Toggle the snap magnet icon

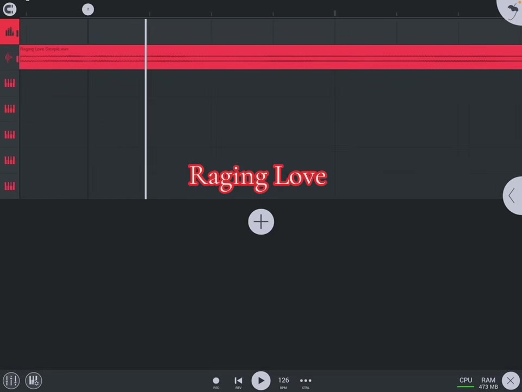tap(10, 9)
